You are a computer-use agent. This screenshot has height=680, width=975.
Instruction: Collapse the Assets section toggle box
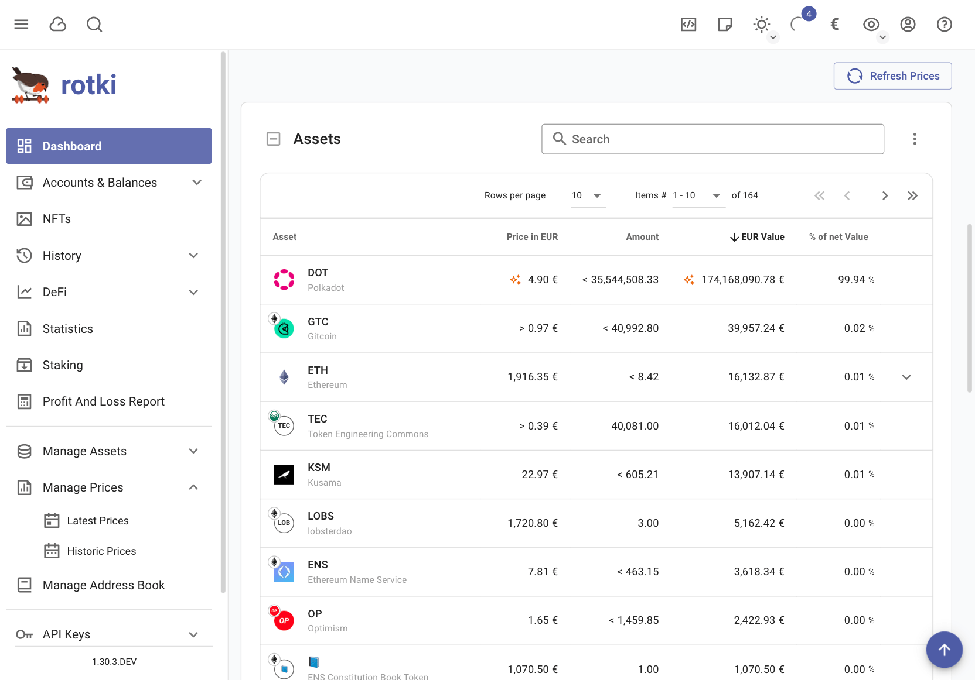pos(273,139)
